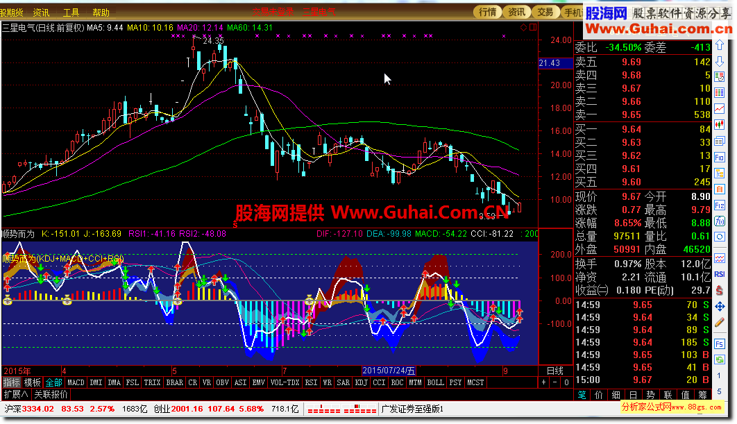Click the 沪深 3334.02 index in status bar
The image size is (737, 424).
[x=29, y=409]
